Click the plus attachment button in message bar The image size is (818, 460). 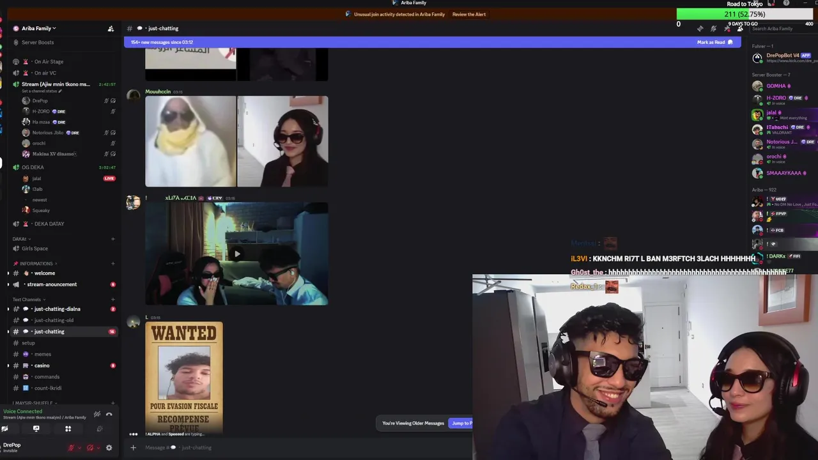tap(133, 447)
